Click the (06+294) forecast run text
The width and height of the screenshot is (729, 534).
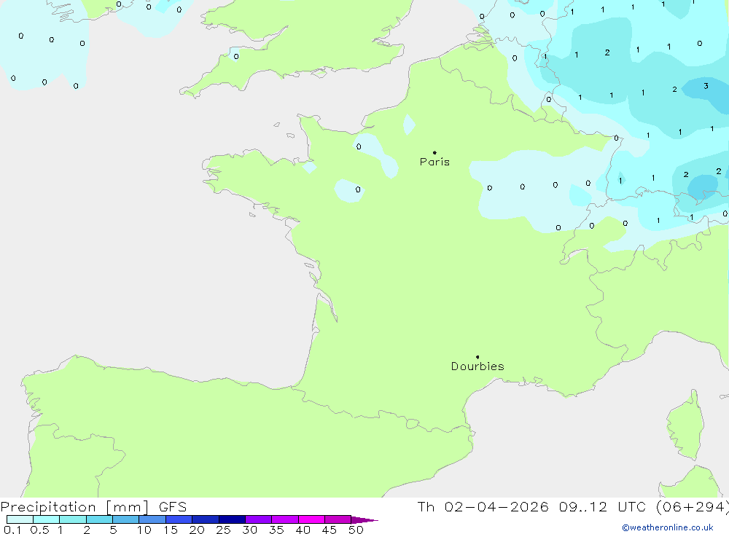point(693,507)
